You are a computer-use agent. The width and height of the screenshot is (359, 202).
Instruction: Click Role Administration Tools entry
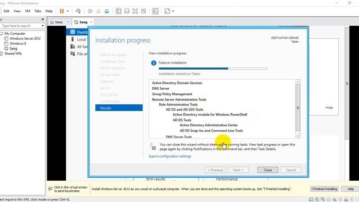tap(178, 105)
